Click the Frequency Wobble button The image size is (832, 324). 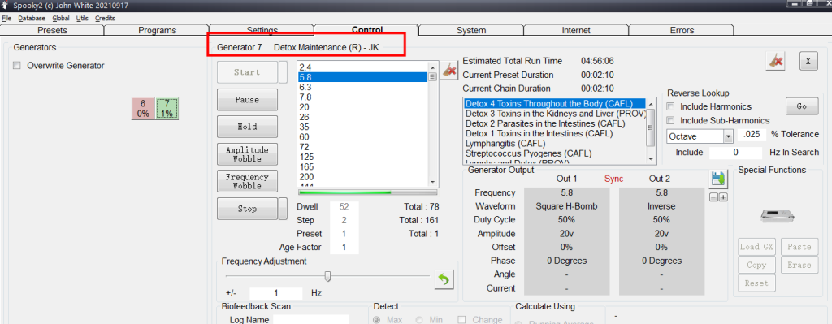point(247,181)
